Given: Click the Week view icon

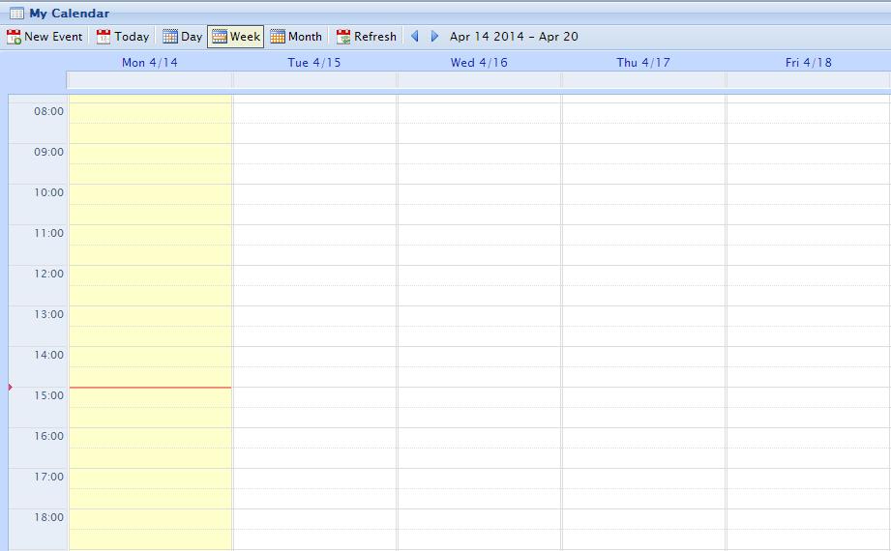Looking at the screenshot, I should 220,37.
